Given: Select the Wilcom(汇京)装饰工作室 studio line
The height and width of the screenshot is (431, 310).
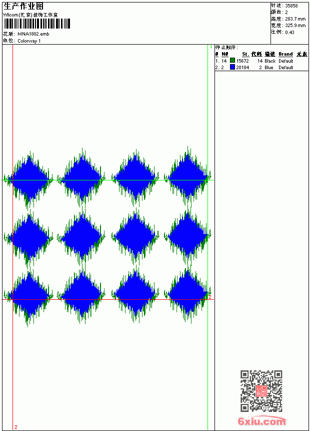Looking at the screenshot, I should [30, 15].
